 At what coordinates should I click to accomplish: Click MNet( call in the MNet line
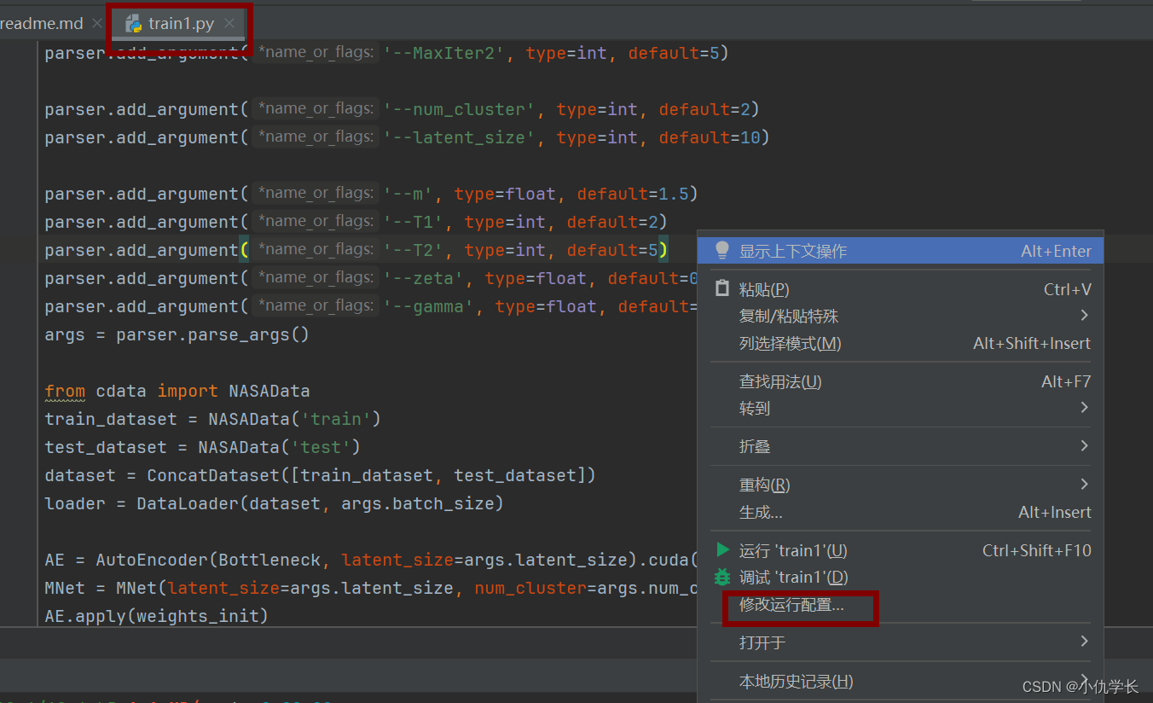click(142, 588)
